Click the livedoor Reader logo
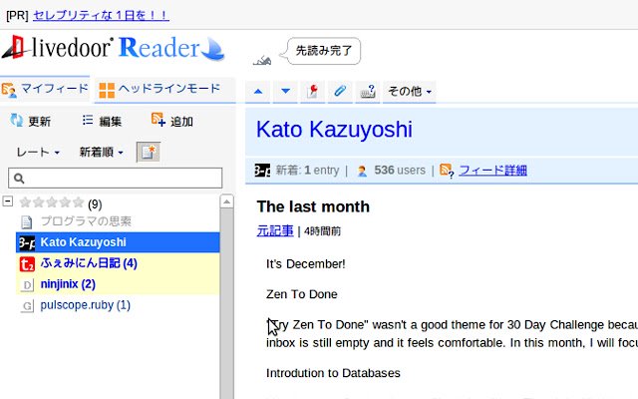The width and height of the screenshot is (638, 399). click(x=113, y=48)
